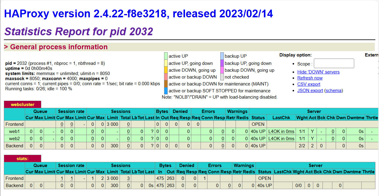This screenshot has width=379, height=196.
Task: Click the web1 server row name
Action: 15,131
